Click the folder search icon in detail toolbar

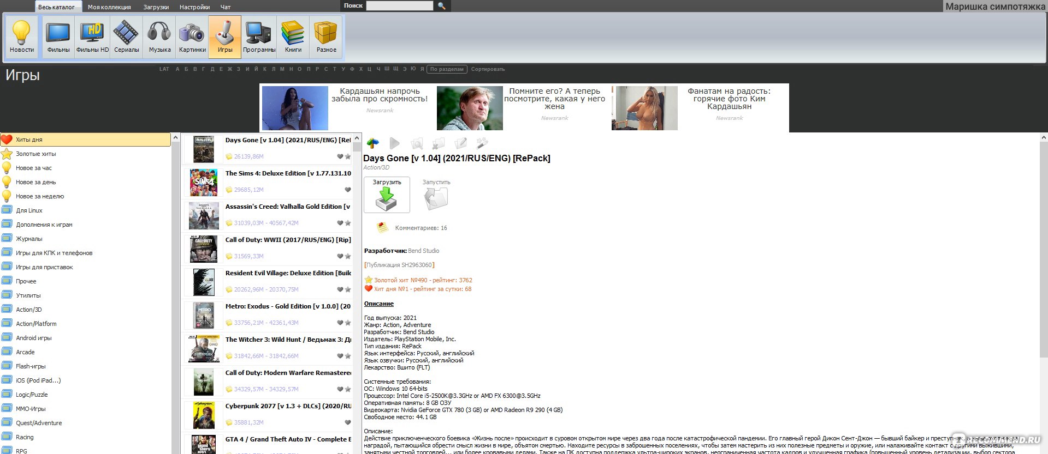[417, 143]
